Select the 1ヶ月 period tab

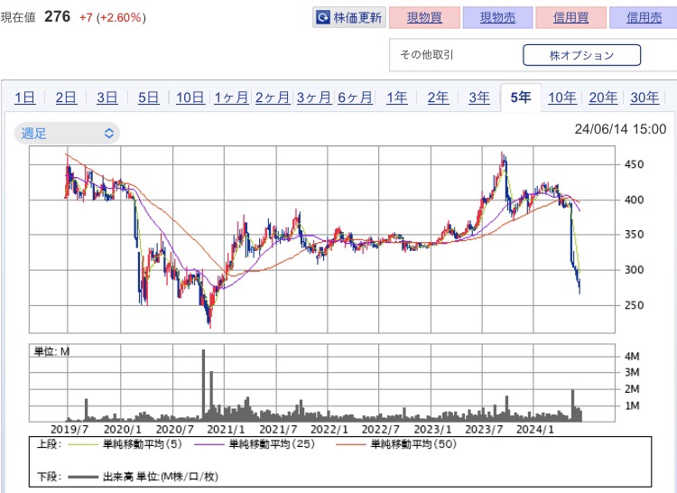(x=231, y=98)
